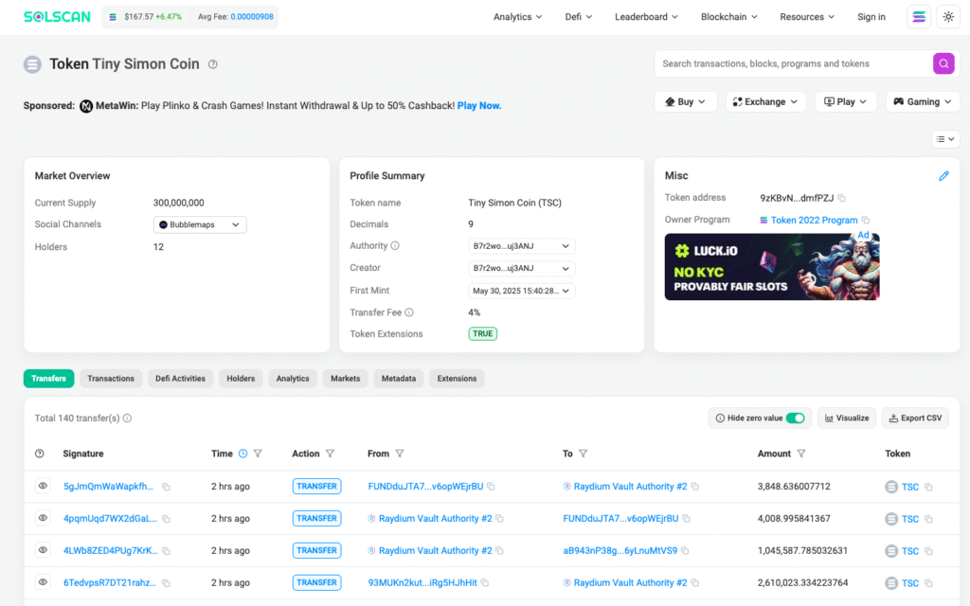Toggle light/dark theme sun icon
Image resolution: width=970 pixels, height=606 pixels.
coord(947,17)
